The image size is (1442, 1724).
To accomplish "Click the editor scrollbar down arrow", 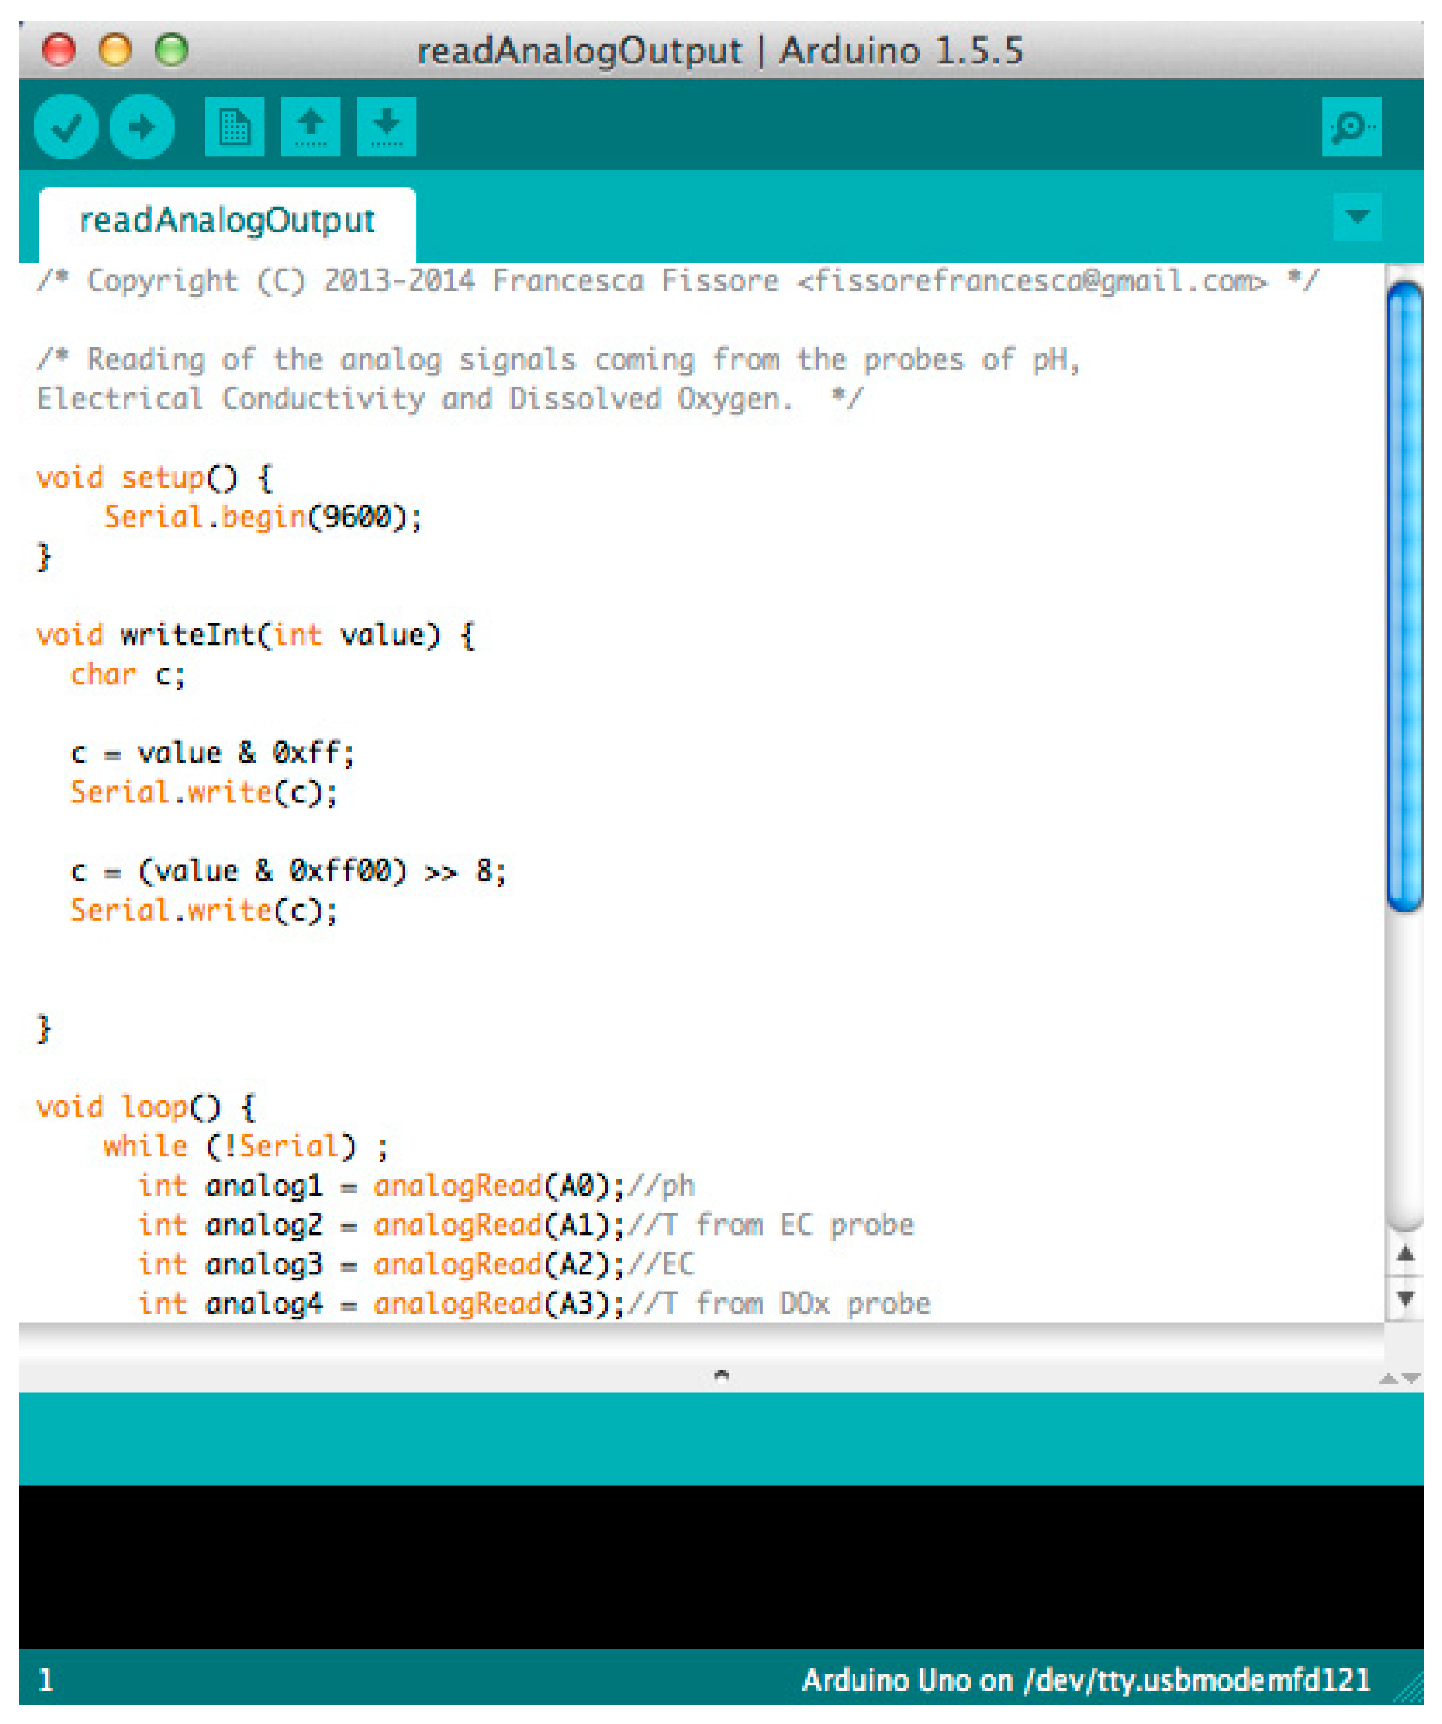I will [x=1406, y=1299].
